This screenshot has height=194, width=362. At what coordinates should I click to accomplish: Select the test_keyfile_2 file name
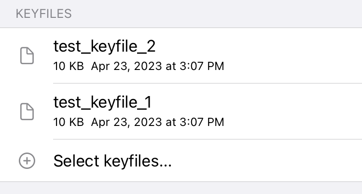(x=104, y=46)
